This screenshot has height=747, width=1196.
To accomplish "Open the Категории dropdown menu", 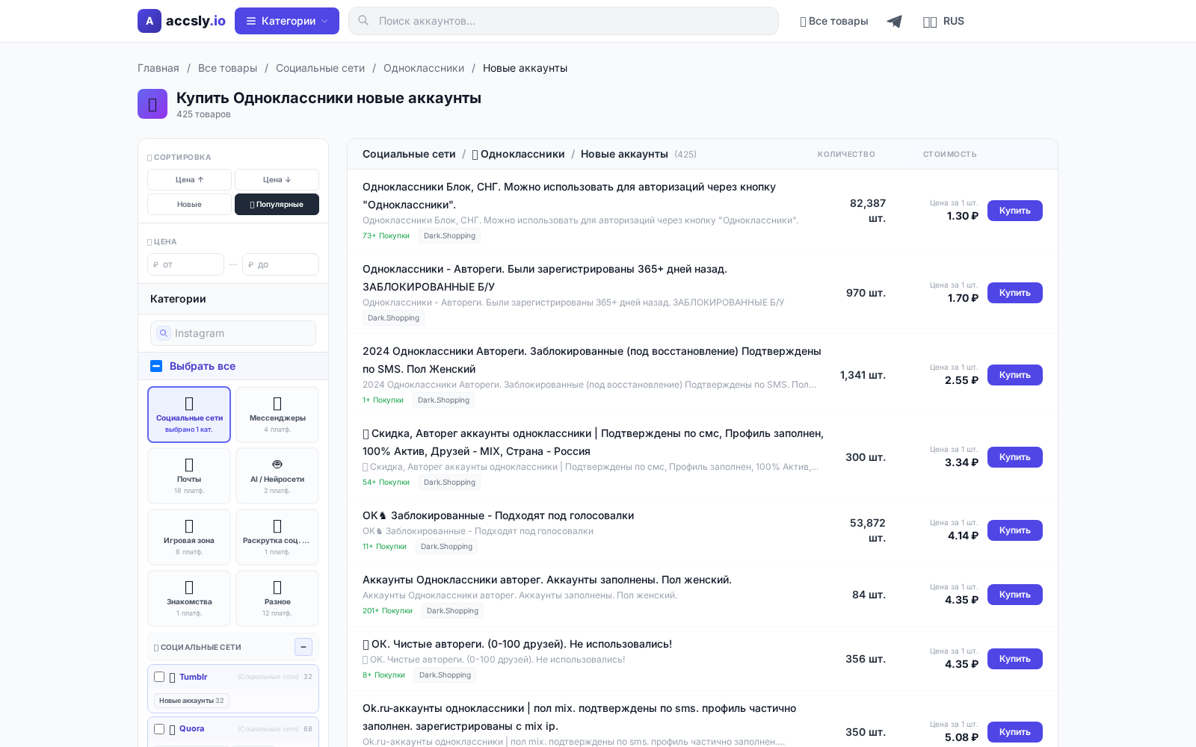I will [287, 21].
